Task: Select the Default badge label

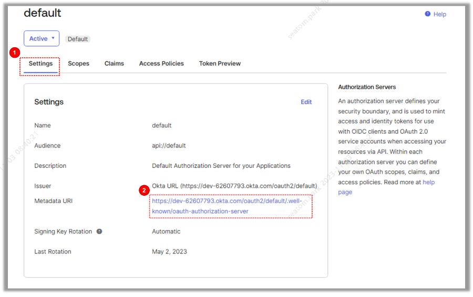Action: click(x=78, y=39)
